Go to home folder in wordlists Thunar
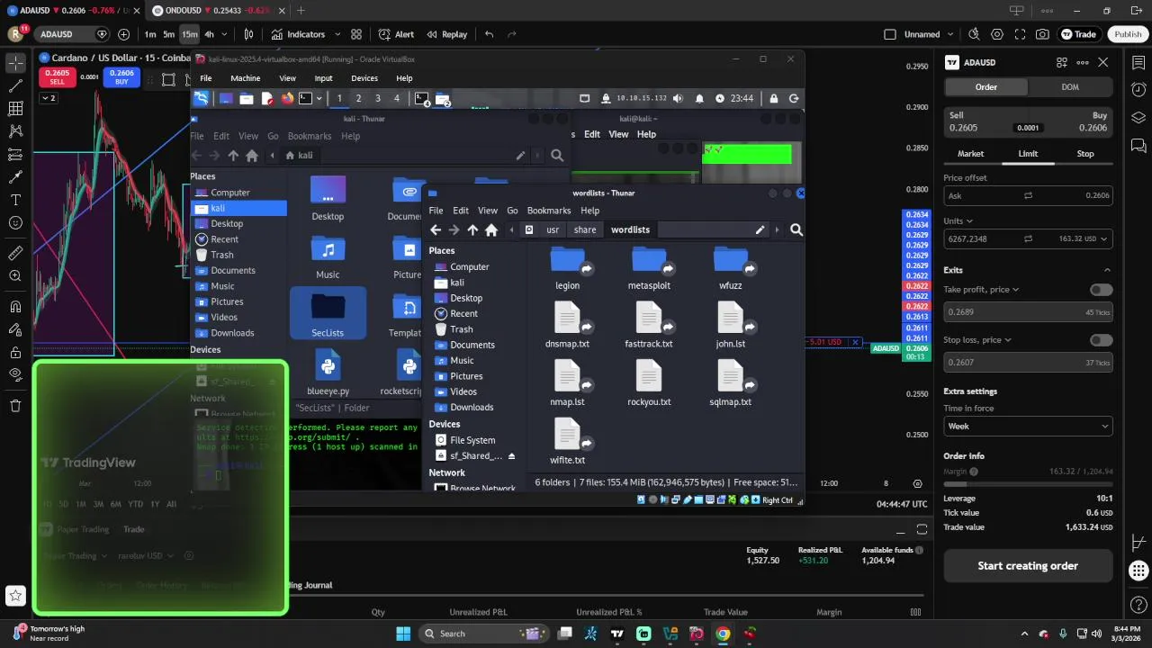The image size is (1152, 648). point(491,230)
